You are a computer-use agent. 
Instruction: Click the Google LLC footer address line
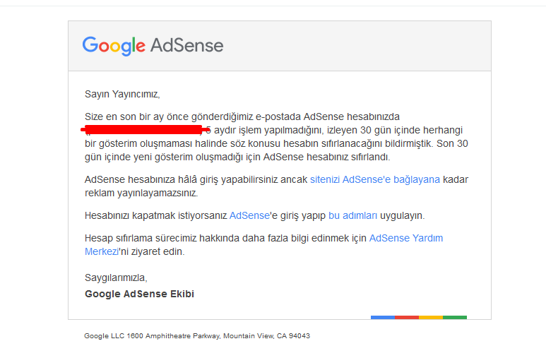[197, 336]
